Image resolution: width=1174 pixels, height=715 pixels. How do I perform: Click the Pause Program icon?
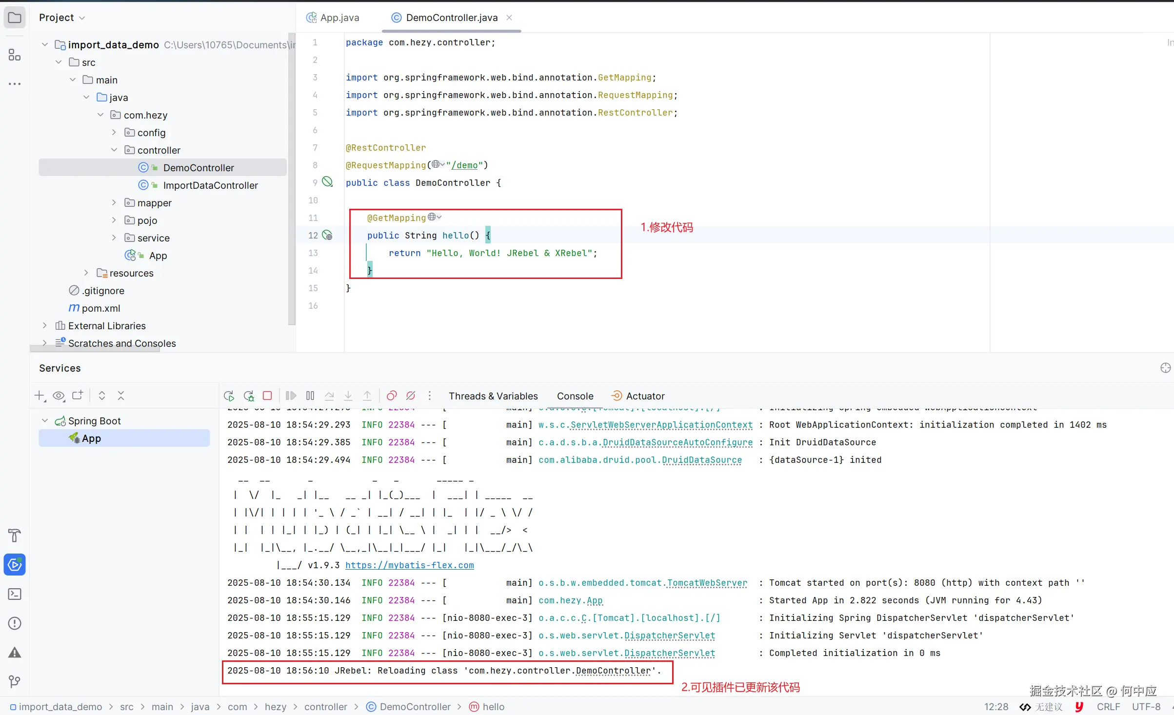pos(310,396)
